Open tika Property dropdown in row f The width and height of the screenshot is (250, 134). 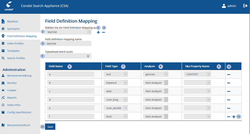click(x=197, y=116)
